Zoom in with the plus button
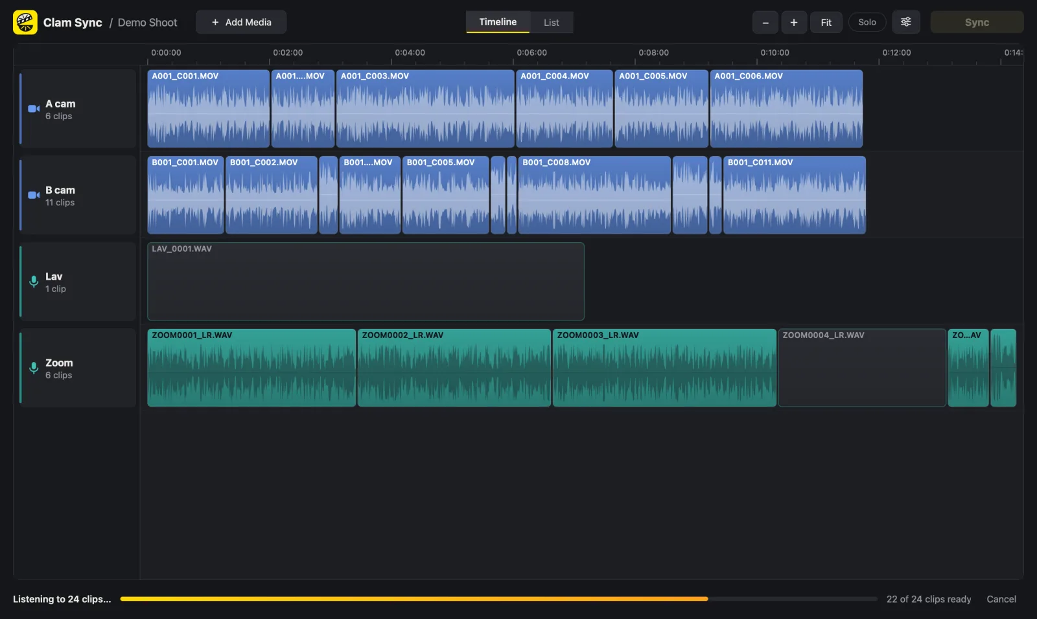 tap(794, 22)
